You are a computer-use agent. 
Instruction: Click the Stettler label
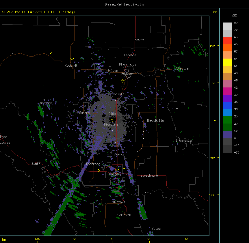pyautogui.click(x=183, y=68)
